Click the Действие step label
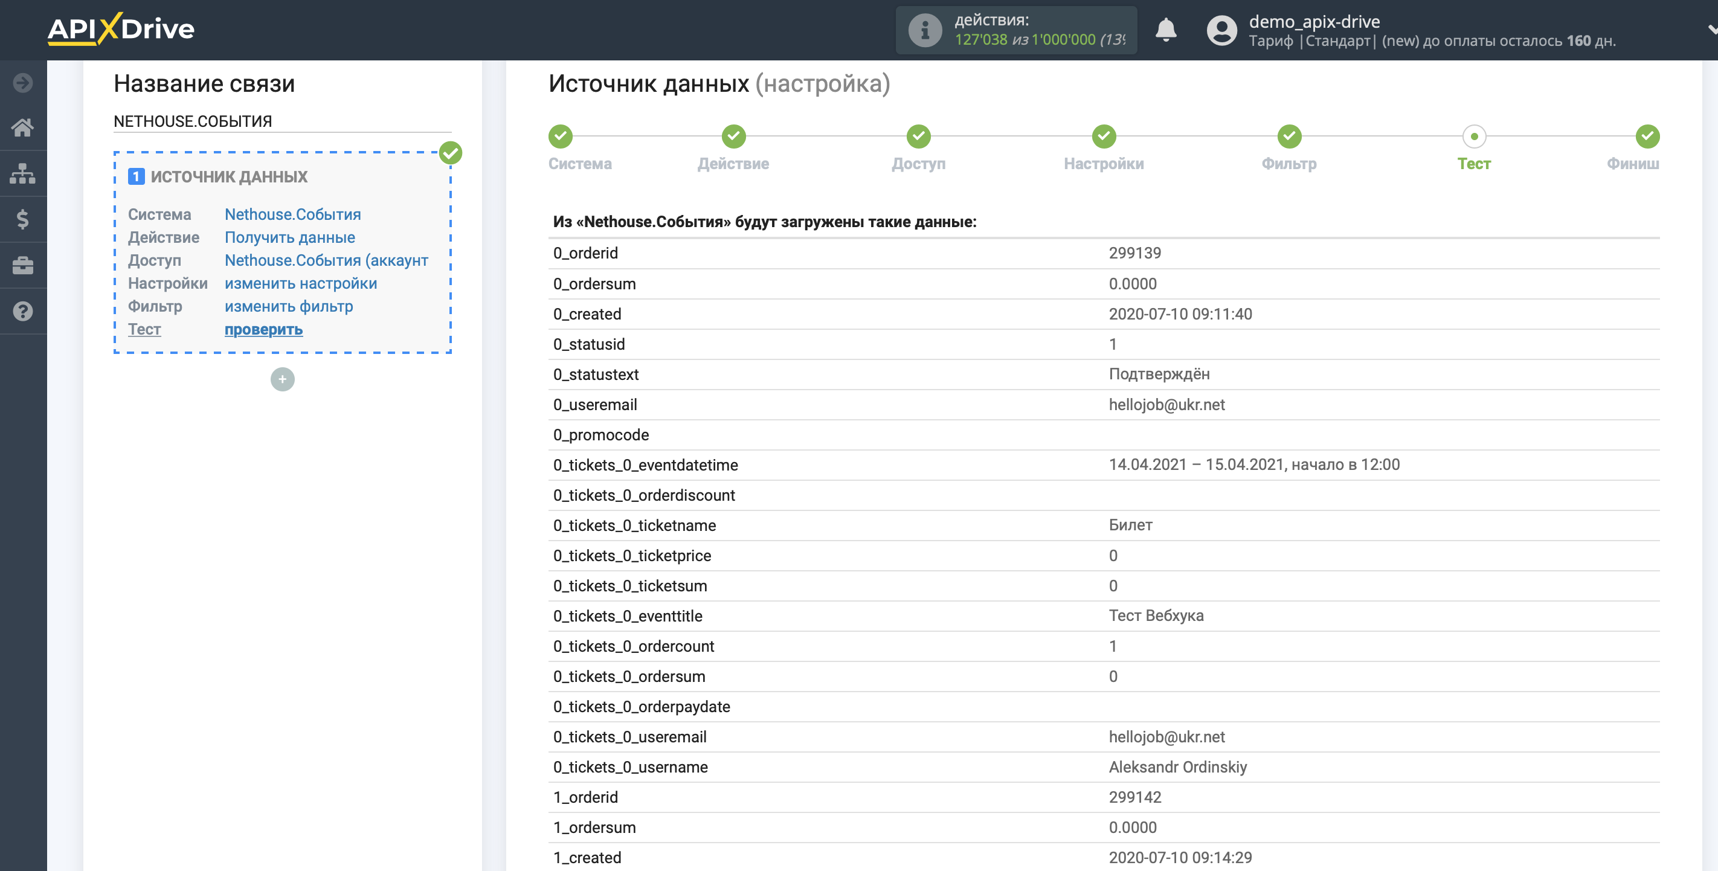The height and width of the screenshot is (871, 1718). pos(733,164)
